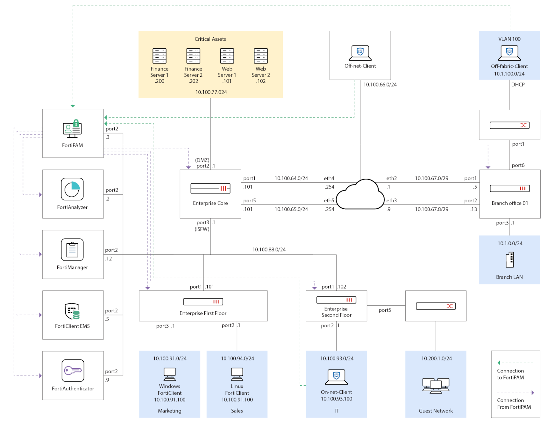Select the FortiManager clipboard icon
The image size is (554, 424).
[x=73, y=250]
